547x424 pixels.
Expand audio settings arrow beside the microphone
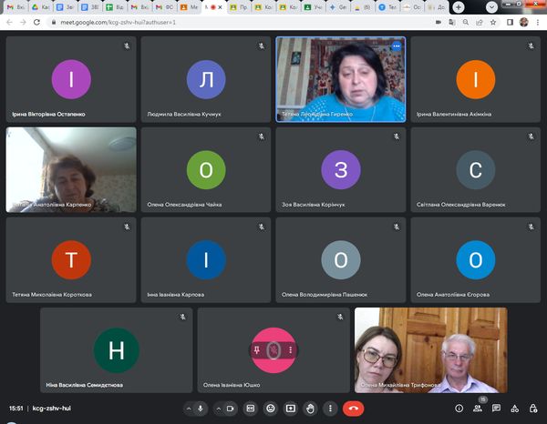coord(188,409)
